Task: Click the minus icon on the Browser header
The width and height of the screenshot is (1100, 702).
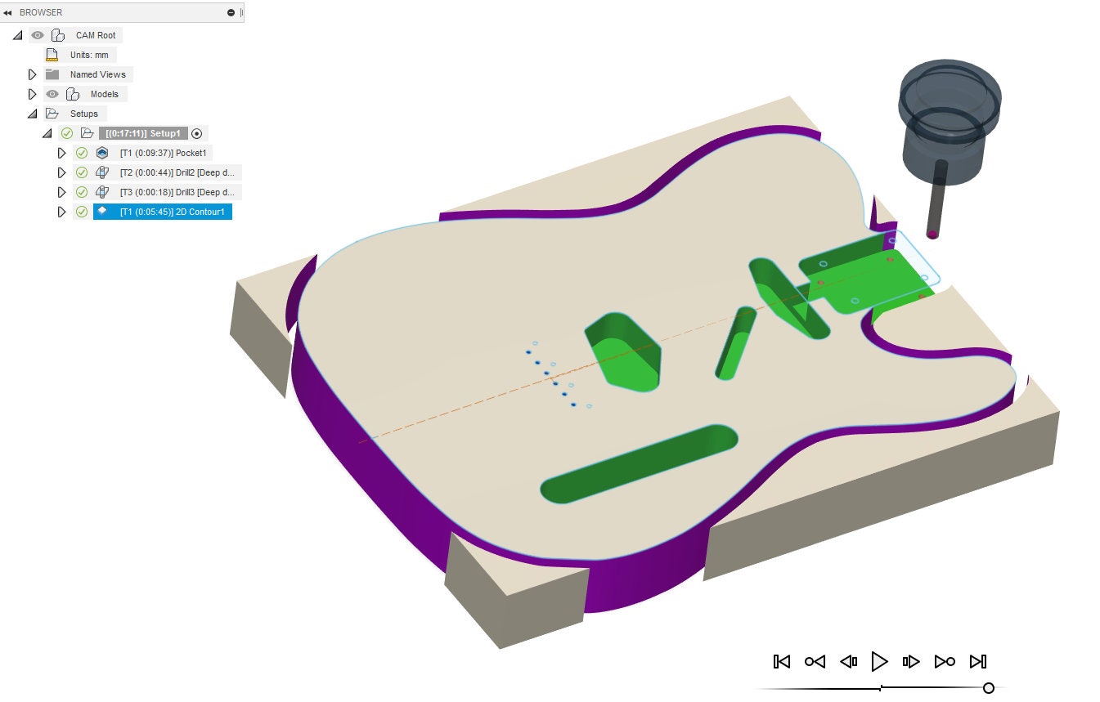Action: point(231,12)
